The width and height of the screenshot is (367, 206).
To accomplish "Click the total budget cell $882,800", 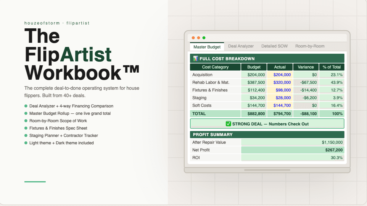I will (254, 114).
